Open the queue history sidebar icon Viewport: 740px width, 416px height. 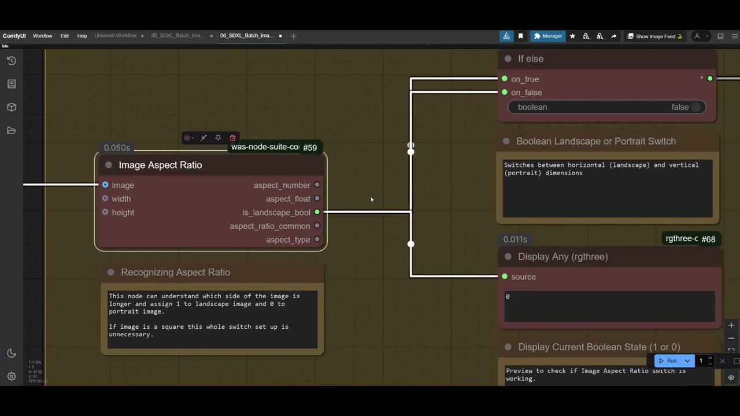tap(12, 61)
